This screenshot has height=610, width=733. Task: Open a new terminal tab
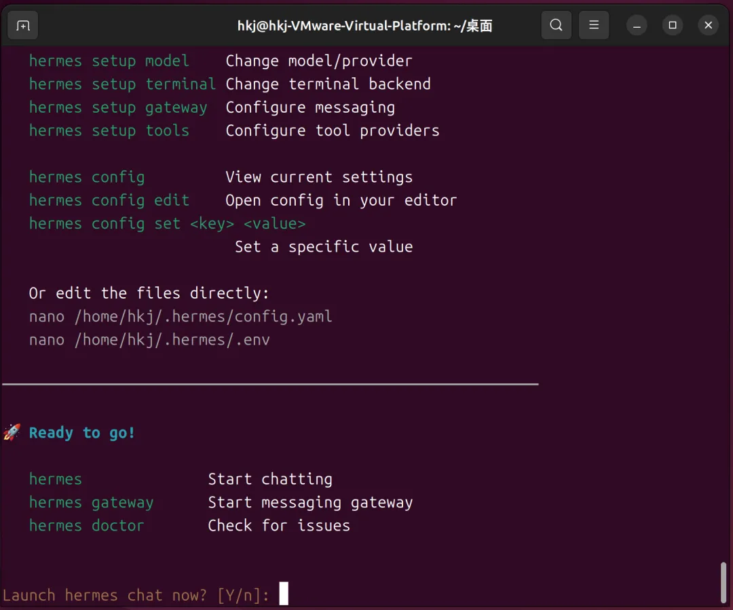pos(23,25)
